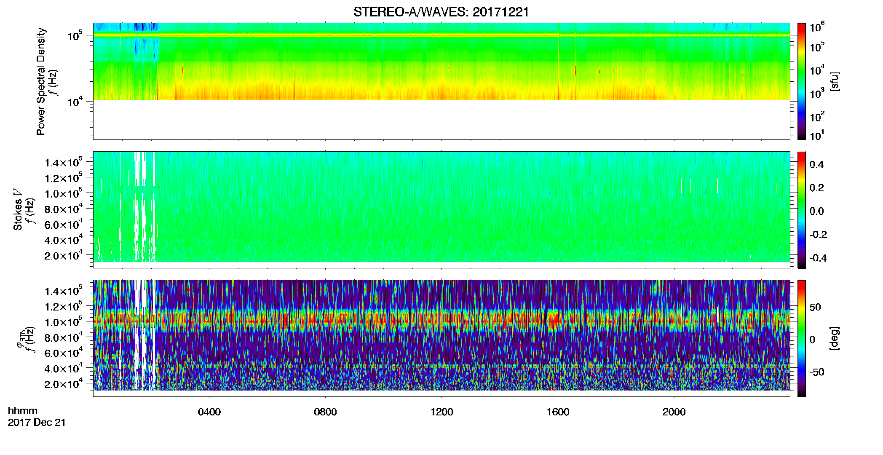Click the phi RTN degree color bar
The height and width of the screenshot is (455, 883).
pyautogui.click(x=802, y=338)
